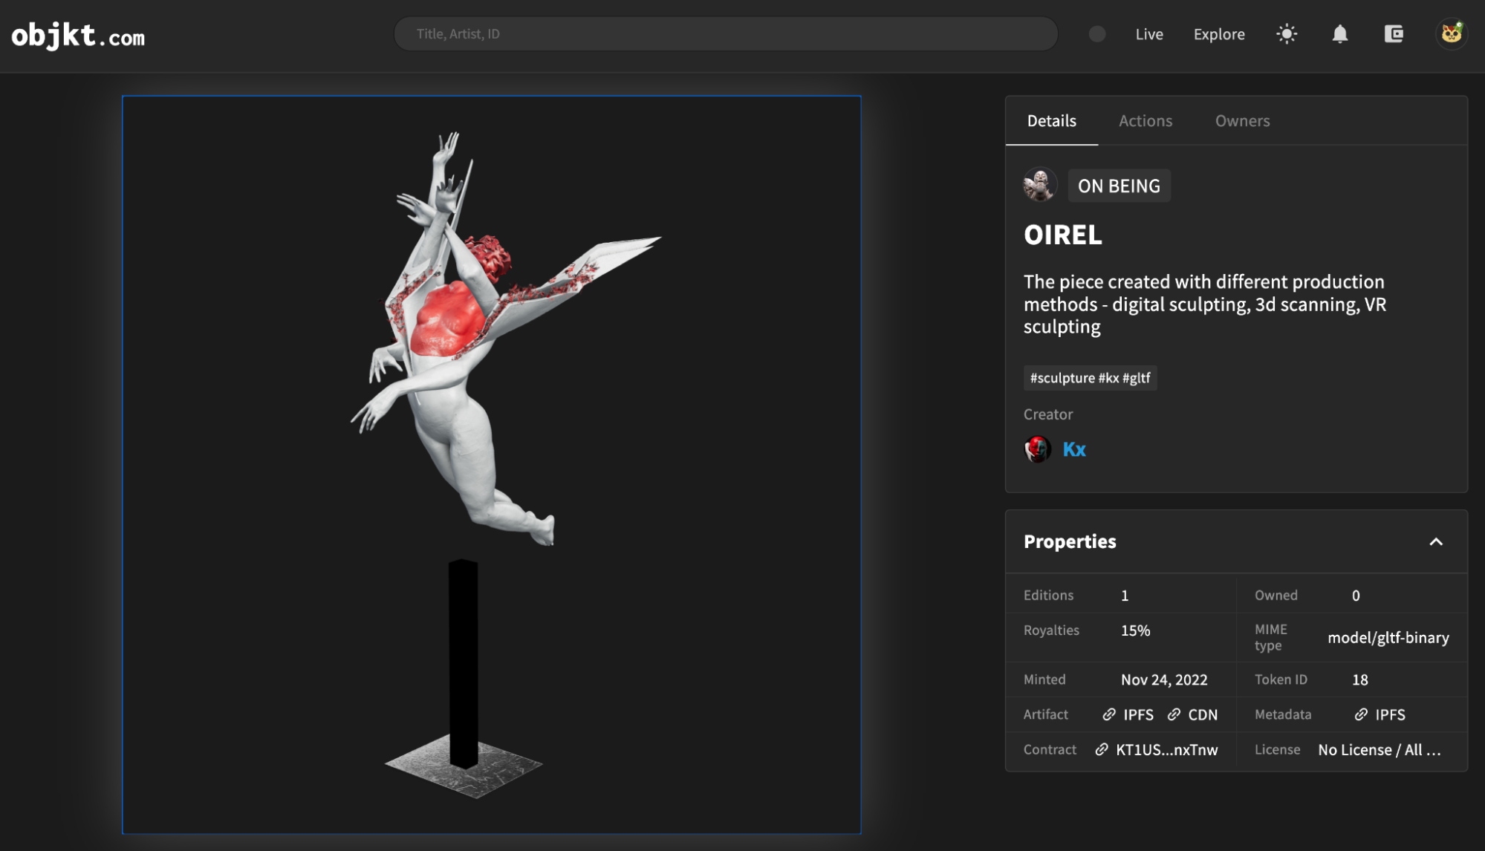Screen dimensions: 1485x851
Task: Open Metadata IPFS link
Action: pos(1380,714)
